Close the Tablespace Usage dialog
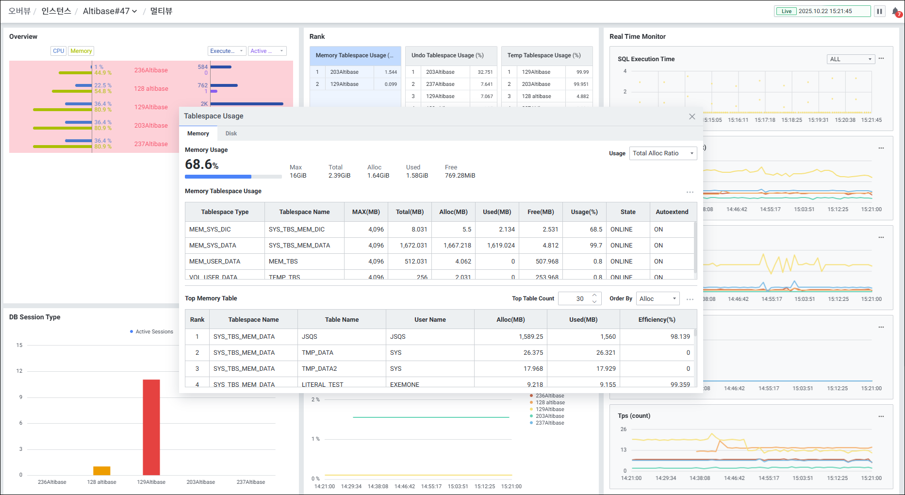Viewport: 905px width, 495px height. coord(692,116)
